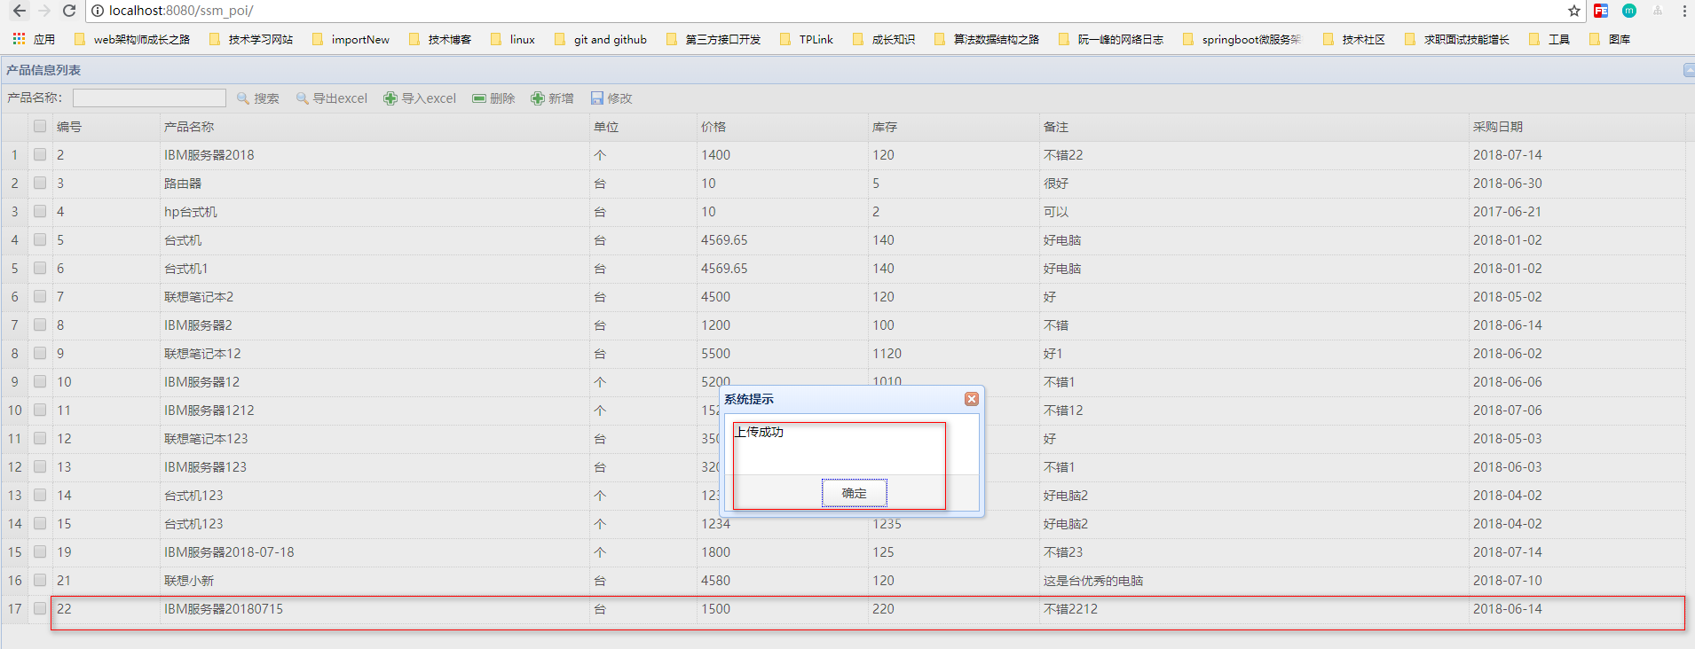
Task: Click the 修改 edit button
Action: (x=611, y=98)
